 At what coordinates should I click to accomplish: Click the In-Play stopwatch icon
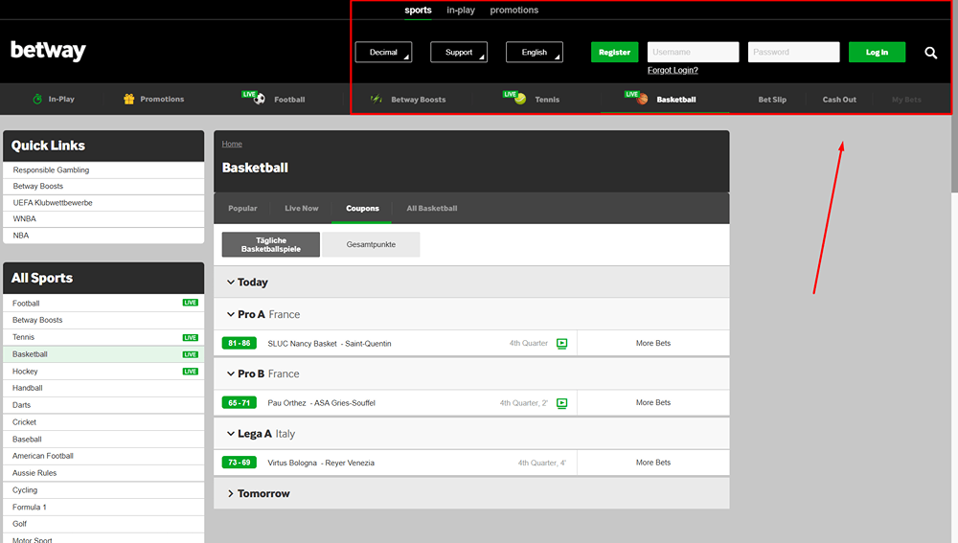[x=37, y=99]
